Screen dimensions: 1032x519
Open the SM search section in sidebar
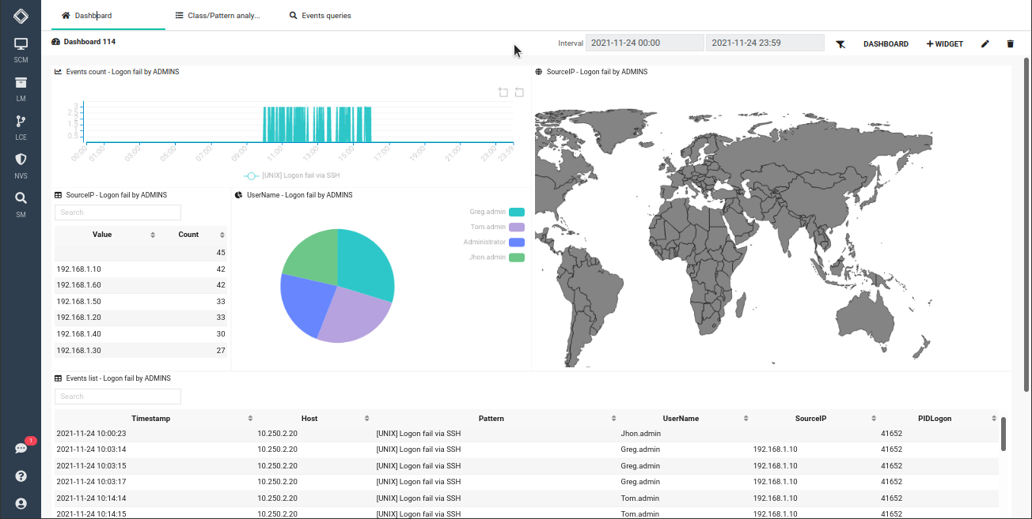[x=21, y=202]
